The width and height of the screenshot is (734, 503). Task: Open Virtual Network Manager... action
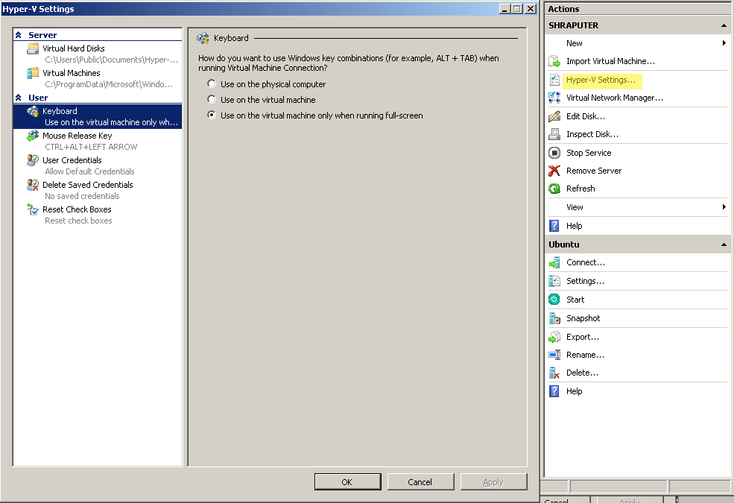click(615, 98)
